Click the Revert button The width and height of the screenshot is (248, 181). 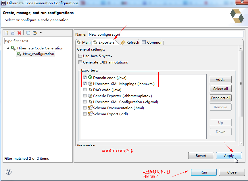click(x=201, y=155)
